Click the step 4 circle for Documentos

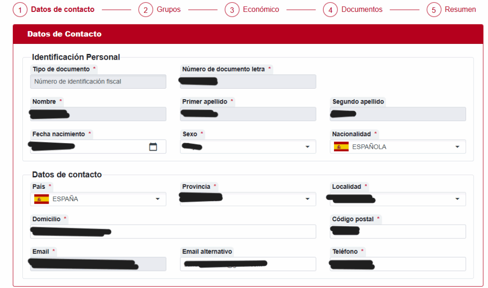(x=330, y=10)
